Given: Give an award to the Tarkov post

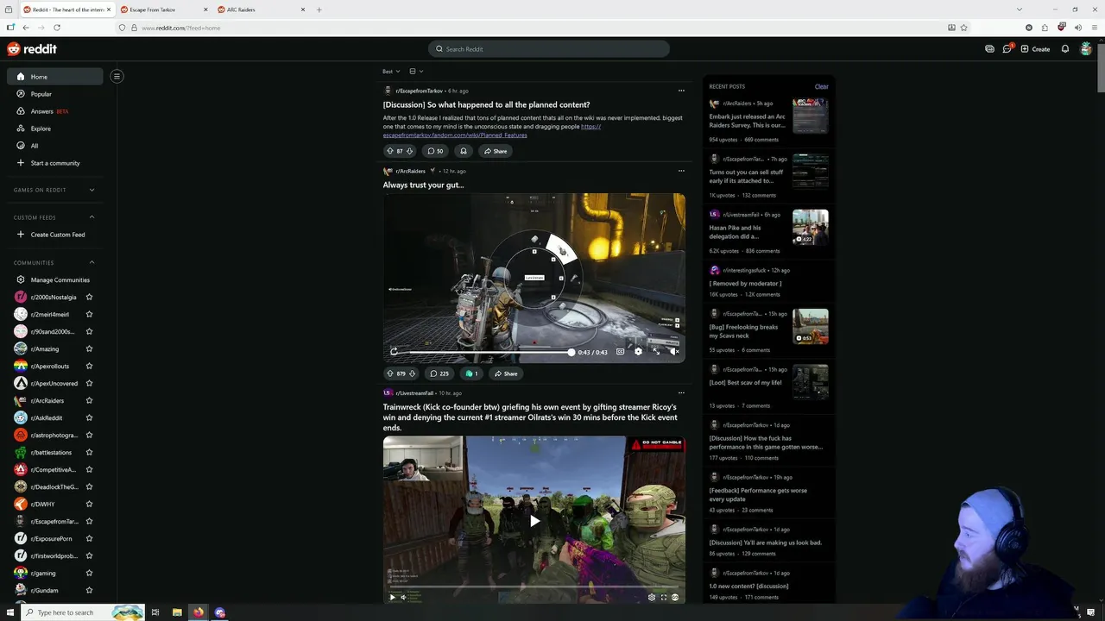Looking at the screenshot, I should click(x=464, y=151).
